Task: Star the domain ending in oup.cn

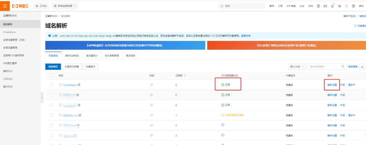Action: point(60,85)
